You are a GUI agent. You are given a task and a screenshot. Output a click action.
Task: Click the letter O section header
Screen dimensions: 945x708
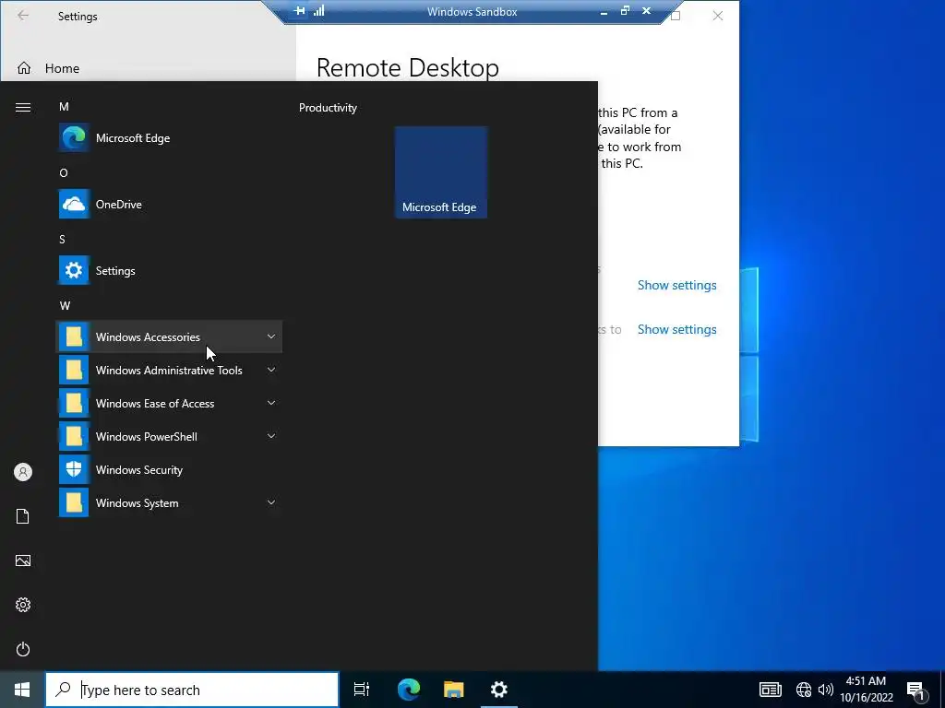[64, 172]
